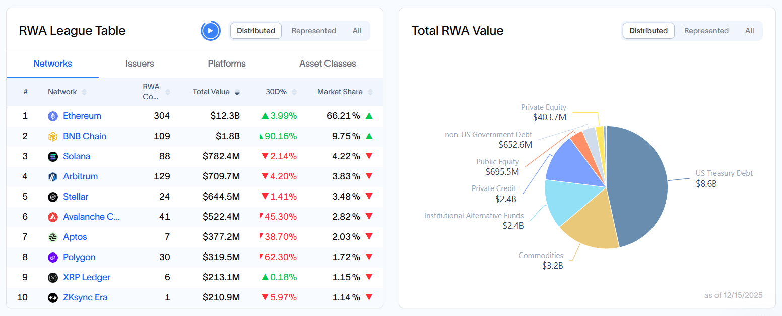Click the Solana logo icon
The height and width of the screenshot is (316, 782).
click(53, 157)
